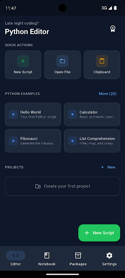Screen dimensions: 125x278
Task: Run the Calculator example play icon
Action: [x=73, y=114]
